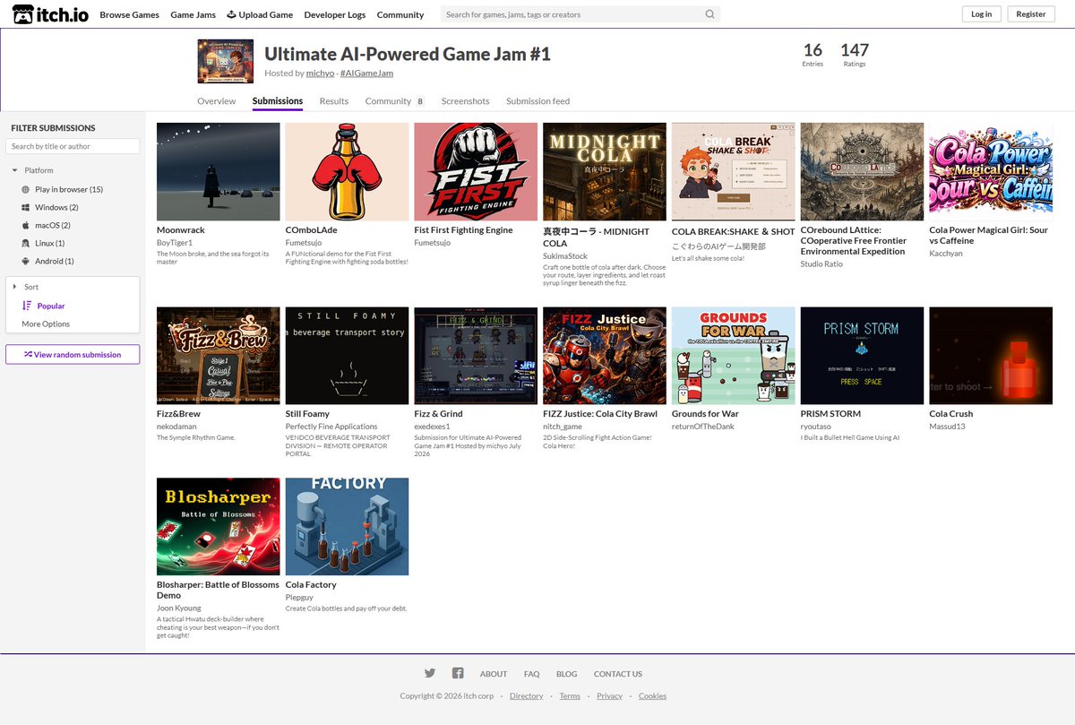Open the Still Foamy thumbnail
This screenshot has height=725, width=1075.
point(348,356)
